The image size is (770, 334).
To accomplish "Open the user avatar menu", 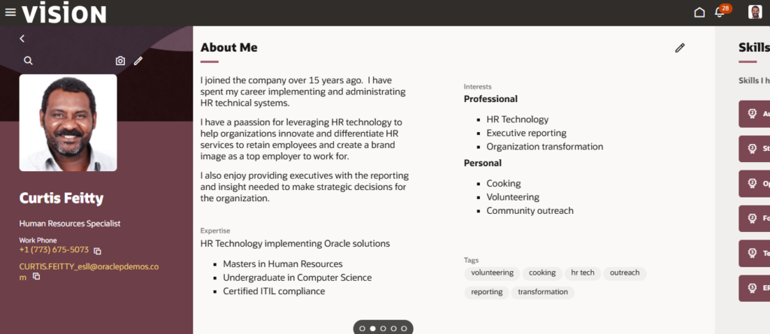I will coord(755,12).
